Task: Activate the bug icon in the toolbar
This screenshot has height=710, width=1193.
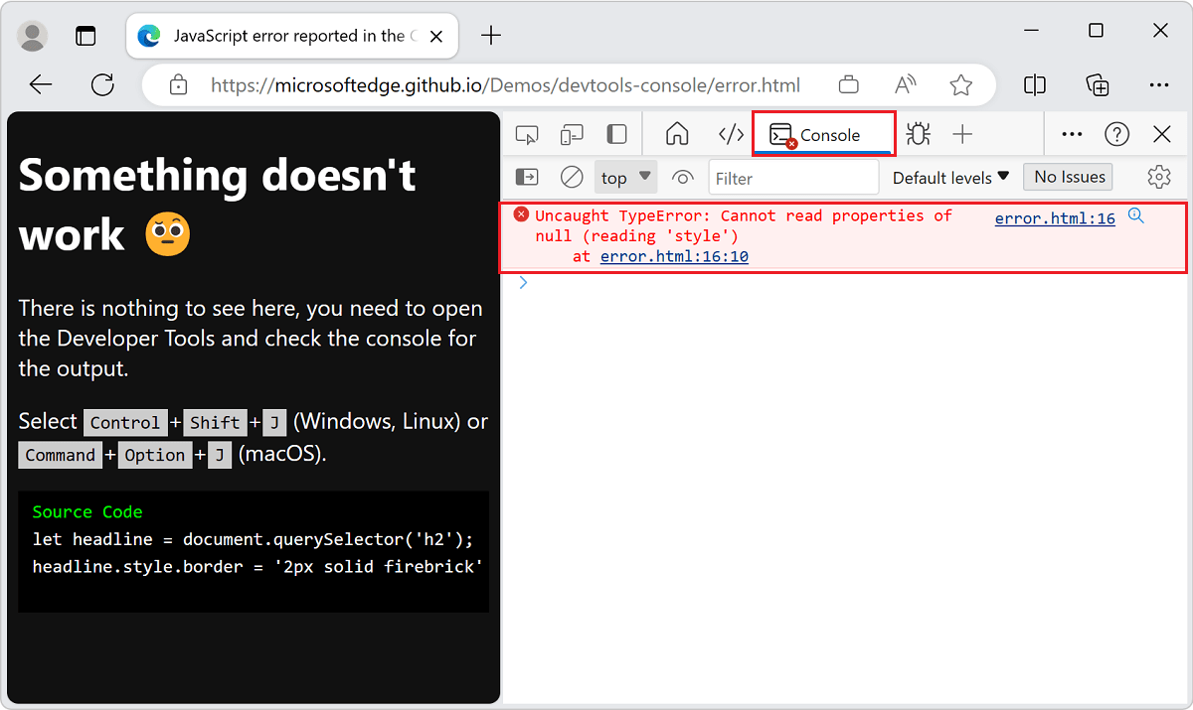Action: [918, 133]
